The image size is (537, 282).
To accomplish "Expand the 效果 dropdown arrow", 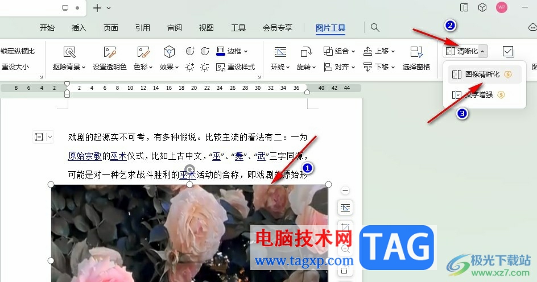I will click(177, 67).
